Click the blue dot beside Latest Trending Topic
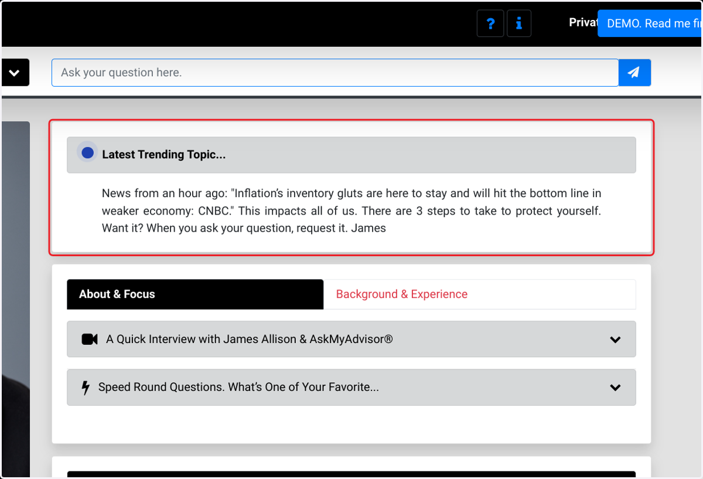 pyautogui.click(x=87, y=153)
